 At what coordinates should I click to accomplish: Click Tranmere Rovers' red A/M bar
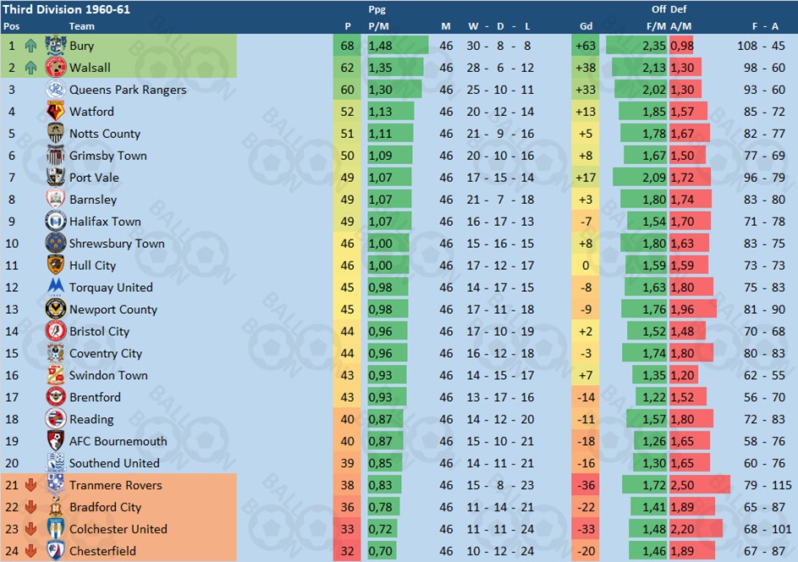[699, 485]
